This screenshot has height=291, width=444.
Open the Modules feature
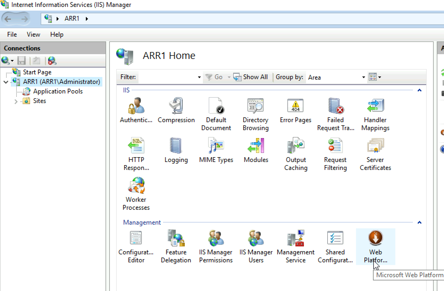[x=256, y=150]
